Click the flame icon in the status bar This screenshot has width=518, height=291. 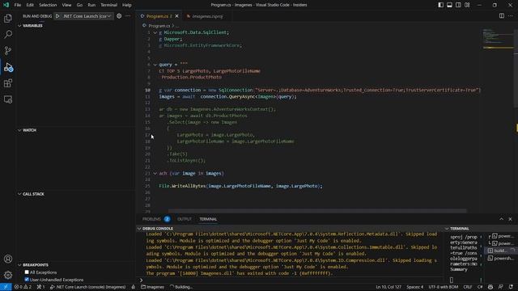(133, 287)
